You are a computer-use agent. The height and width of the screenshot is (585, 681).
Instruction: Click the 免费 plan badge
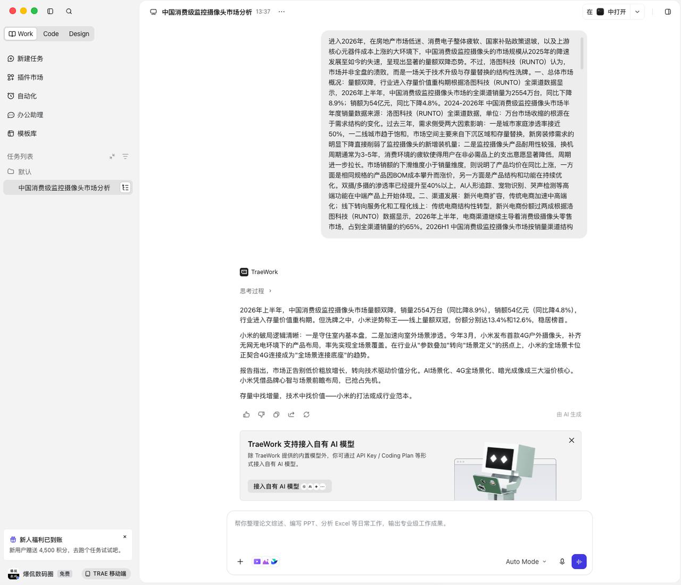[65, 574]
